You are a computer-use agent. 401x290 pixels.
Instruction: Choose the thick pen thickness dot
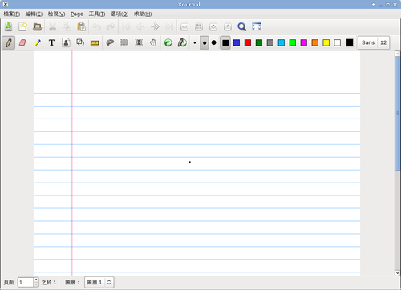tap(214, 42)
